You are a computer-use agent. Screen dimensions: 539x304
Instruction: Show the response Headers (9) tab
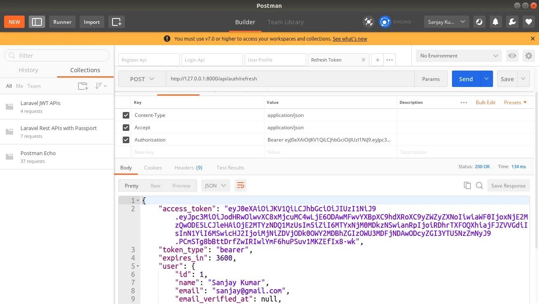(188, 167)
